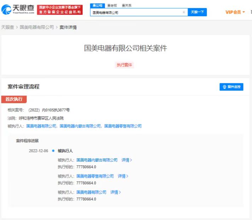Screen dimensions: 252x220
Task: Open 国美电器有限公司 breadcrumb link
Action: [x=37, y=27]
